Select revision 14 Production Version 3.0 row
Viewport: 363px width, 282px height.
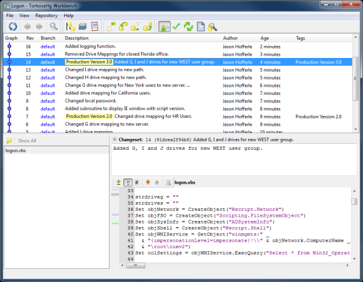[178, 62]
